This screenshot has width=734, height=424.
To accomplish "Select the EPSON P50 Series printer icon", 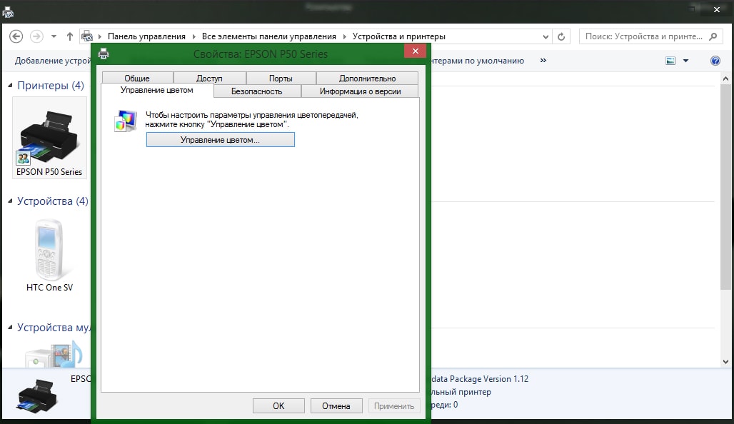I will [x=49, y=138].
